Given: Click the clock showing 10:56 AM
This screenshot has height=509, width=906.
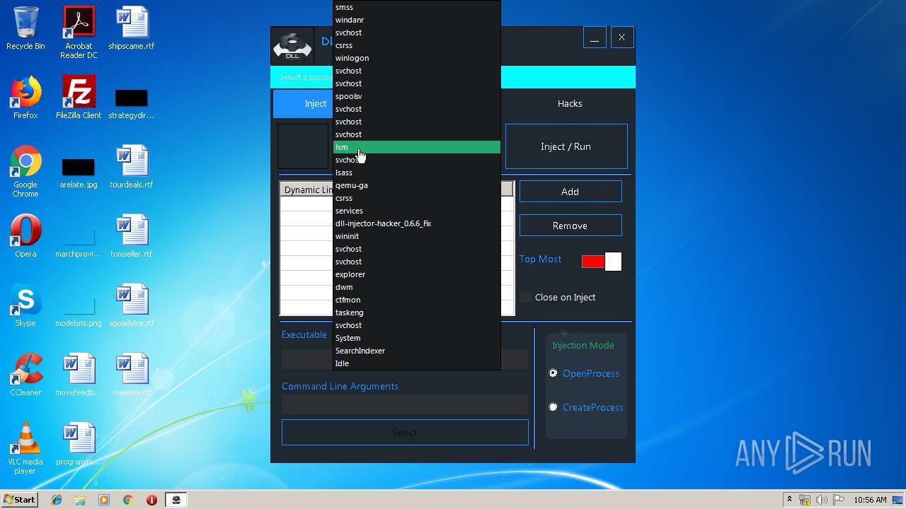Looking at the screenshot, I should pyautogui.click(x=870, y=500).
